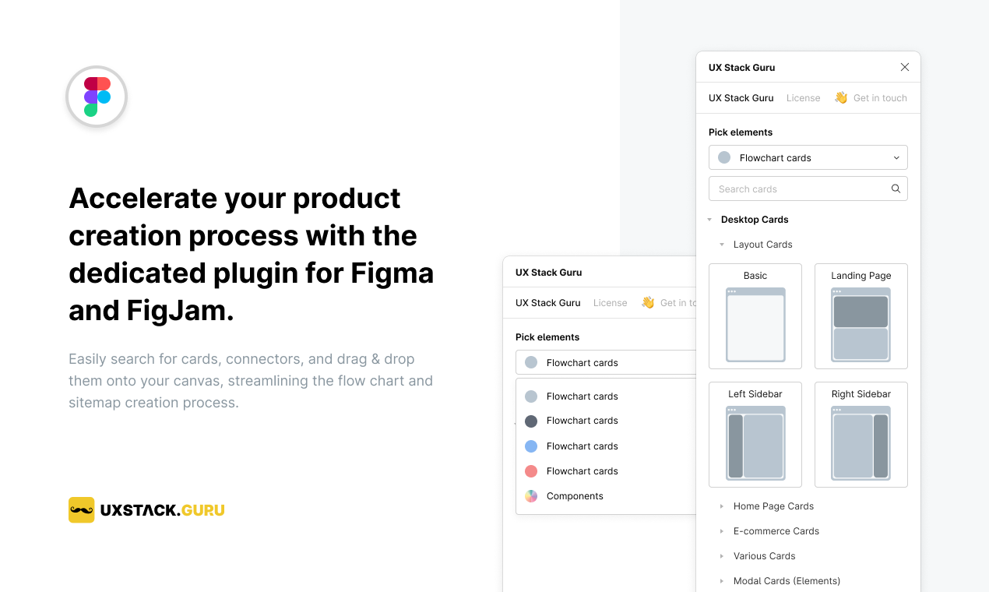Click the red swatch in dropdown list
The height and width of the screenshot is (592, 989).
coord(531,471)
